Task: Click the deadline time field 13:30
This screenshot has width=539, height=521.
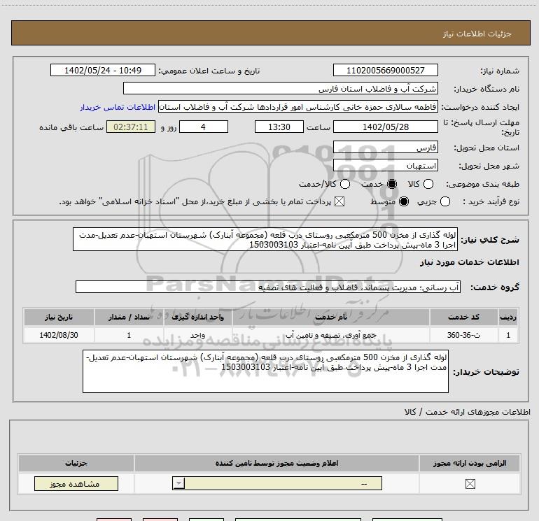Action: coord(279,127)
